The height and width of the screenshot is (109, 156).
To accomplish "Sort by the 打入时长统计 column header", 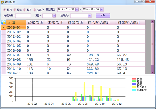I will coord(101,22).
